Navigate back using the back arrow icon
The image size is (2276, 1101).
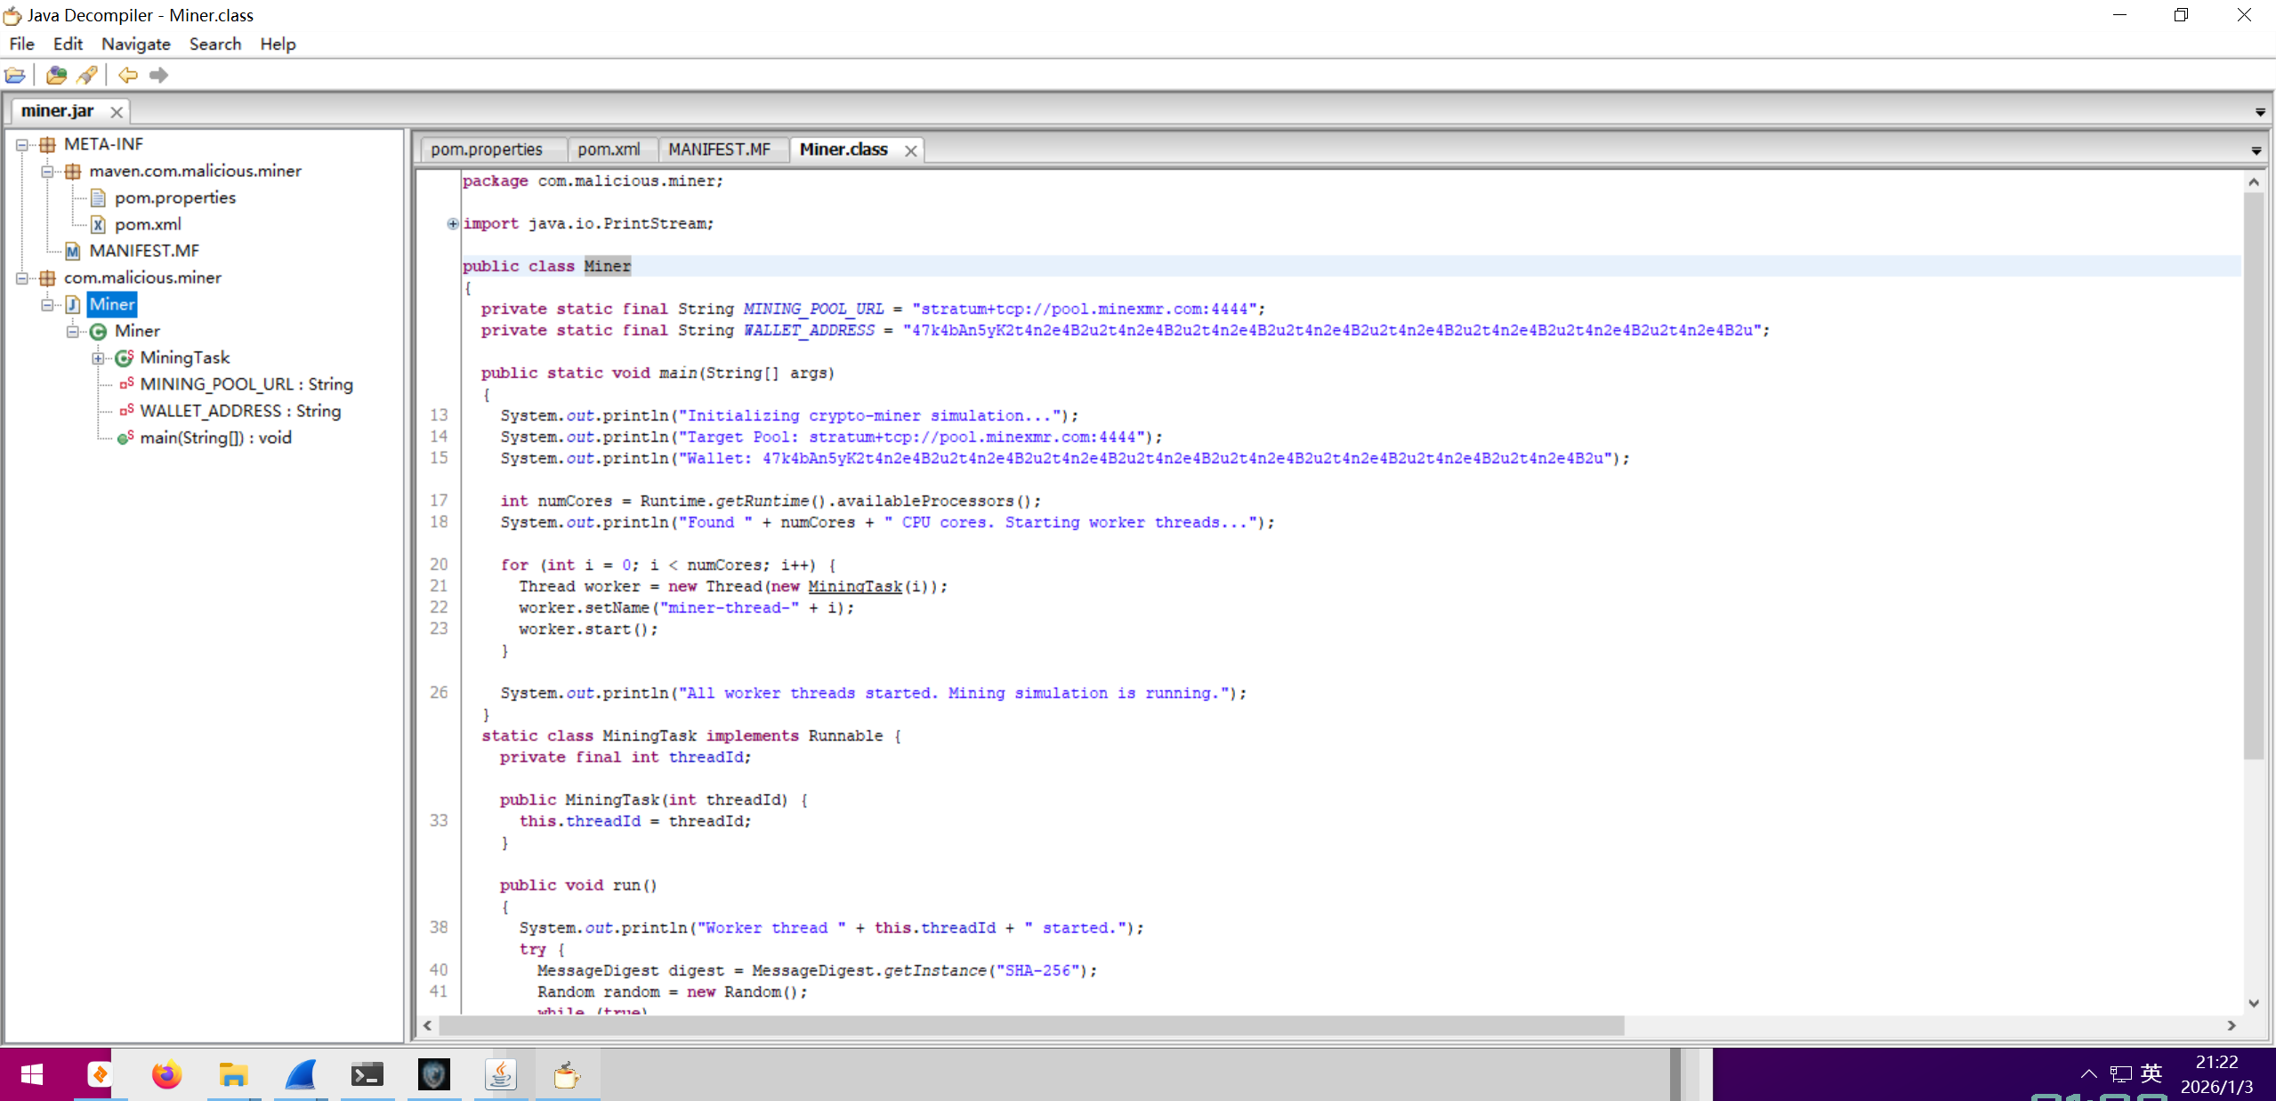(125, 75)
